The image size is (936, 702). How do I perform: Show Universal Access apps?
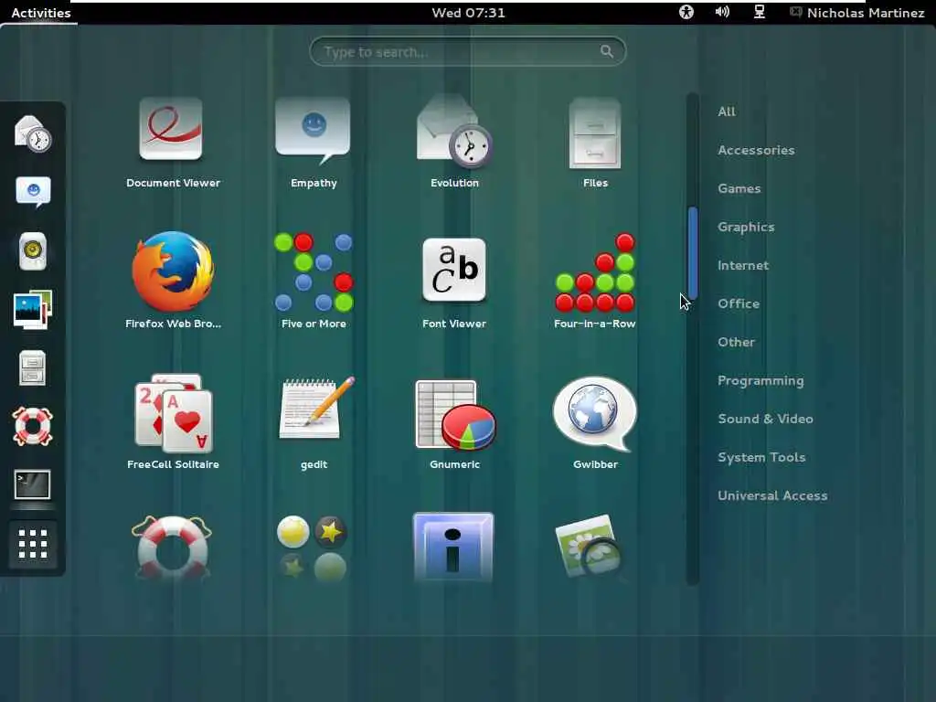click(772, 495)
